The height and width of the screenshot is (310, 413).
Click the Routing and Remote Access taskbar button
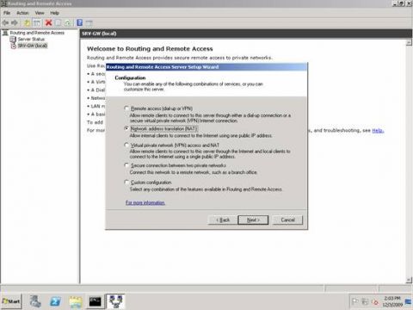click(x=116, y=301)
